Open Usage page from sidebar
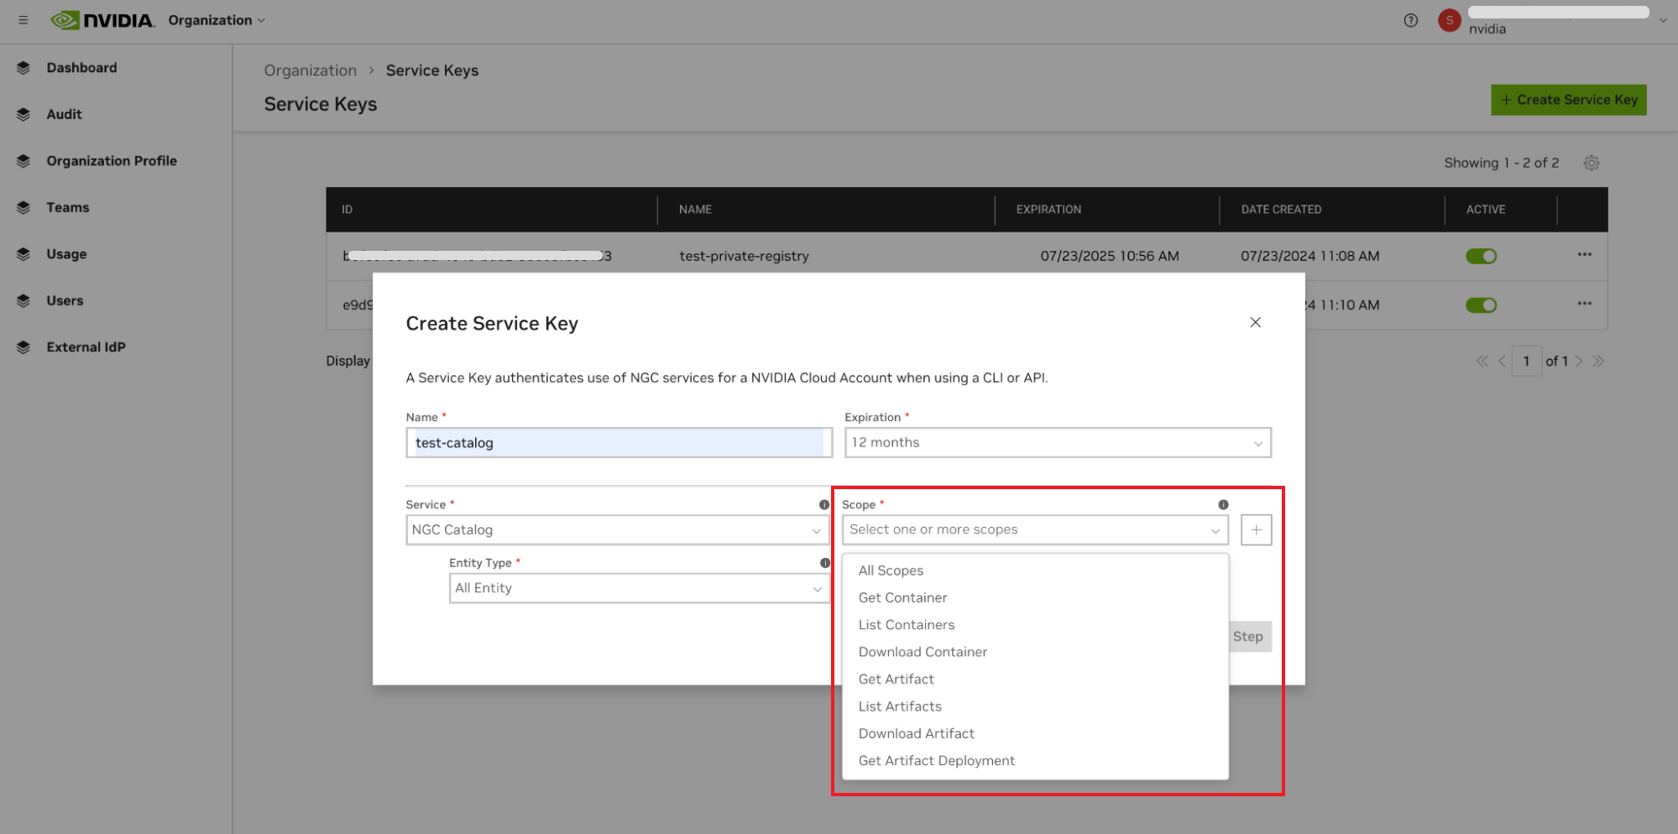Image resolution: width=1678 pixels, height=834 pixels. point(66,254)
